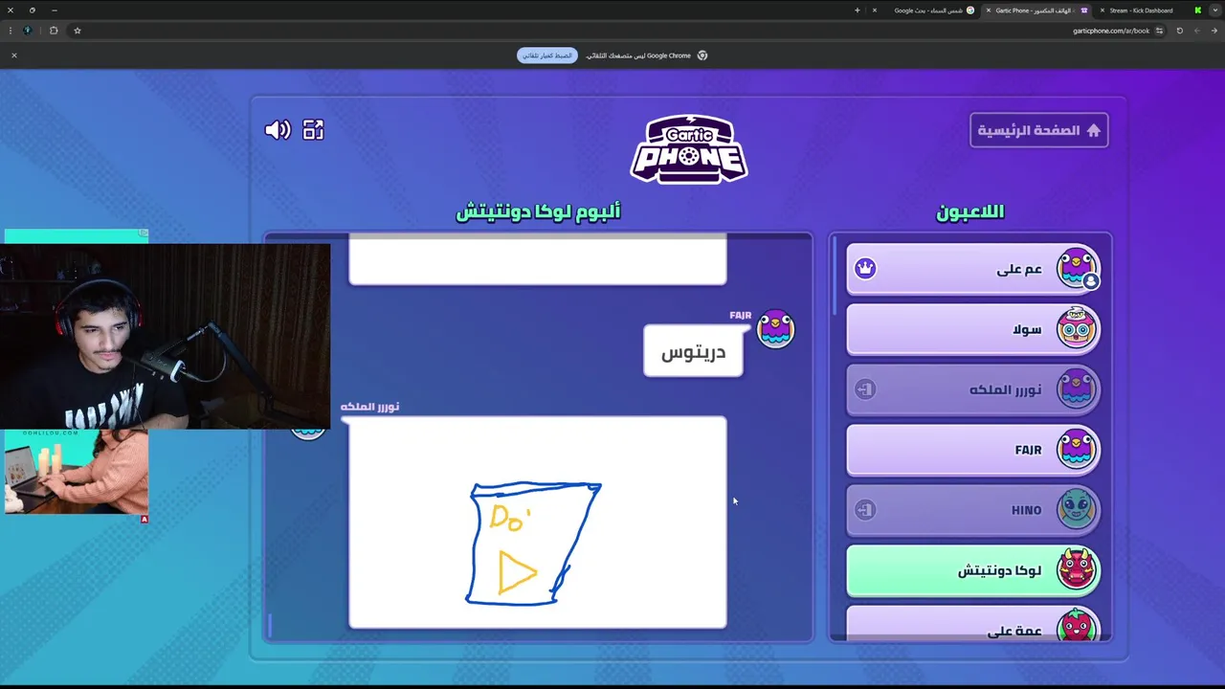The height and width of the screenshot is (689, 1225).
Task: Close the Gartic Phone tab
Action: click(989, 11)
